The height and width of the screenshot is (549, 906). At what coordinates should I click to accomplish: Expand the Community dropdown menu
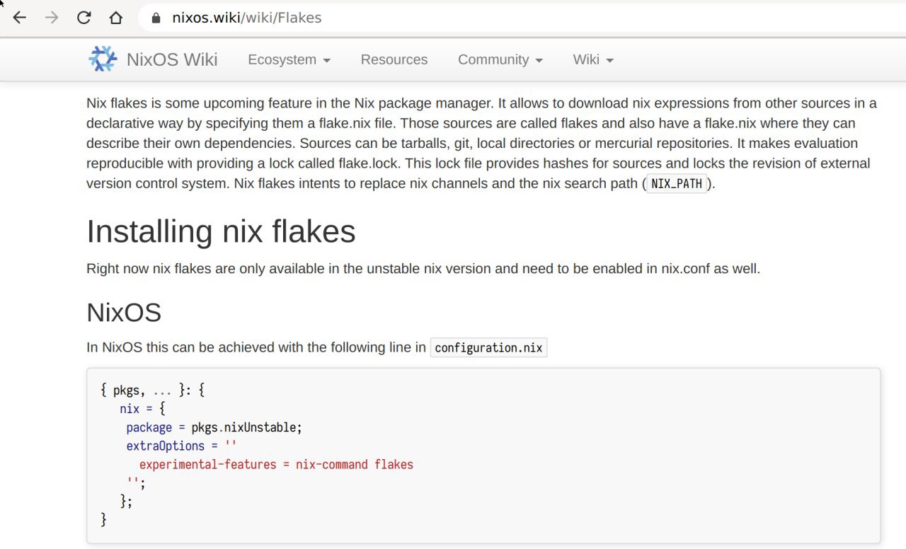pyautogui.click(x=500, y=59)
